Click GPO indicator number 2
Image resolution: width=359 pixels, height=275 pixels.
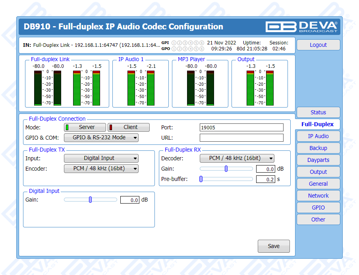coord(179,49)
